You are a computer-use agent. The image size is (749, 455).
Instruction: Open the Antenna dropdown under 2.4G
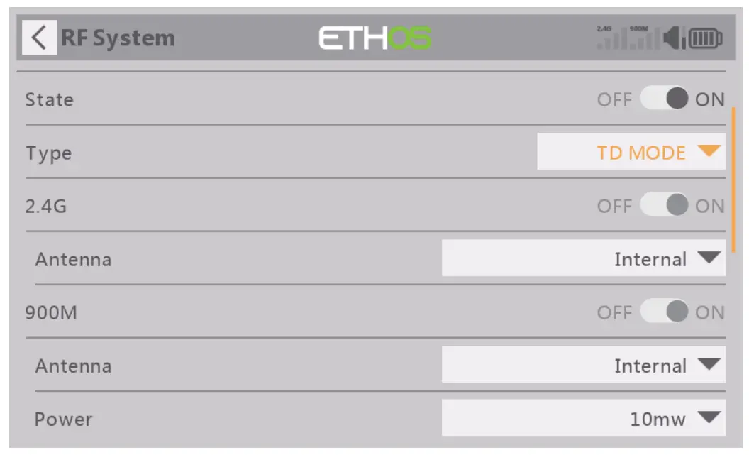(x=583, y=258)
